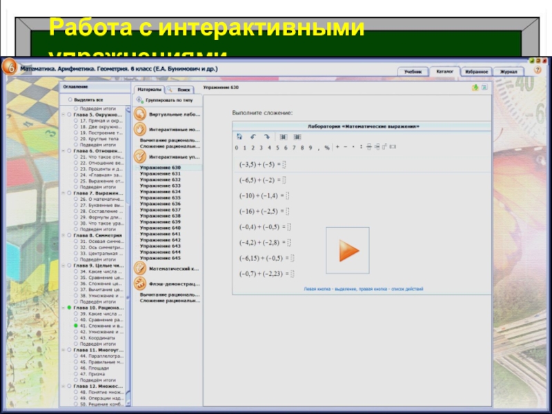Collapse the Глава 10 tree node

[x=63, y=308]
